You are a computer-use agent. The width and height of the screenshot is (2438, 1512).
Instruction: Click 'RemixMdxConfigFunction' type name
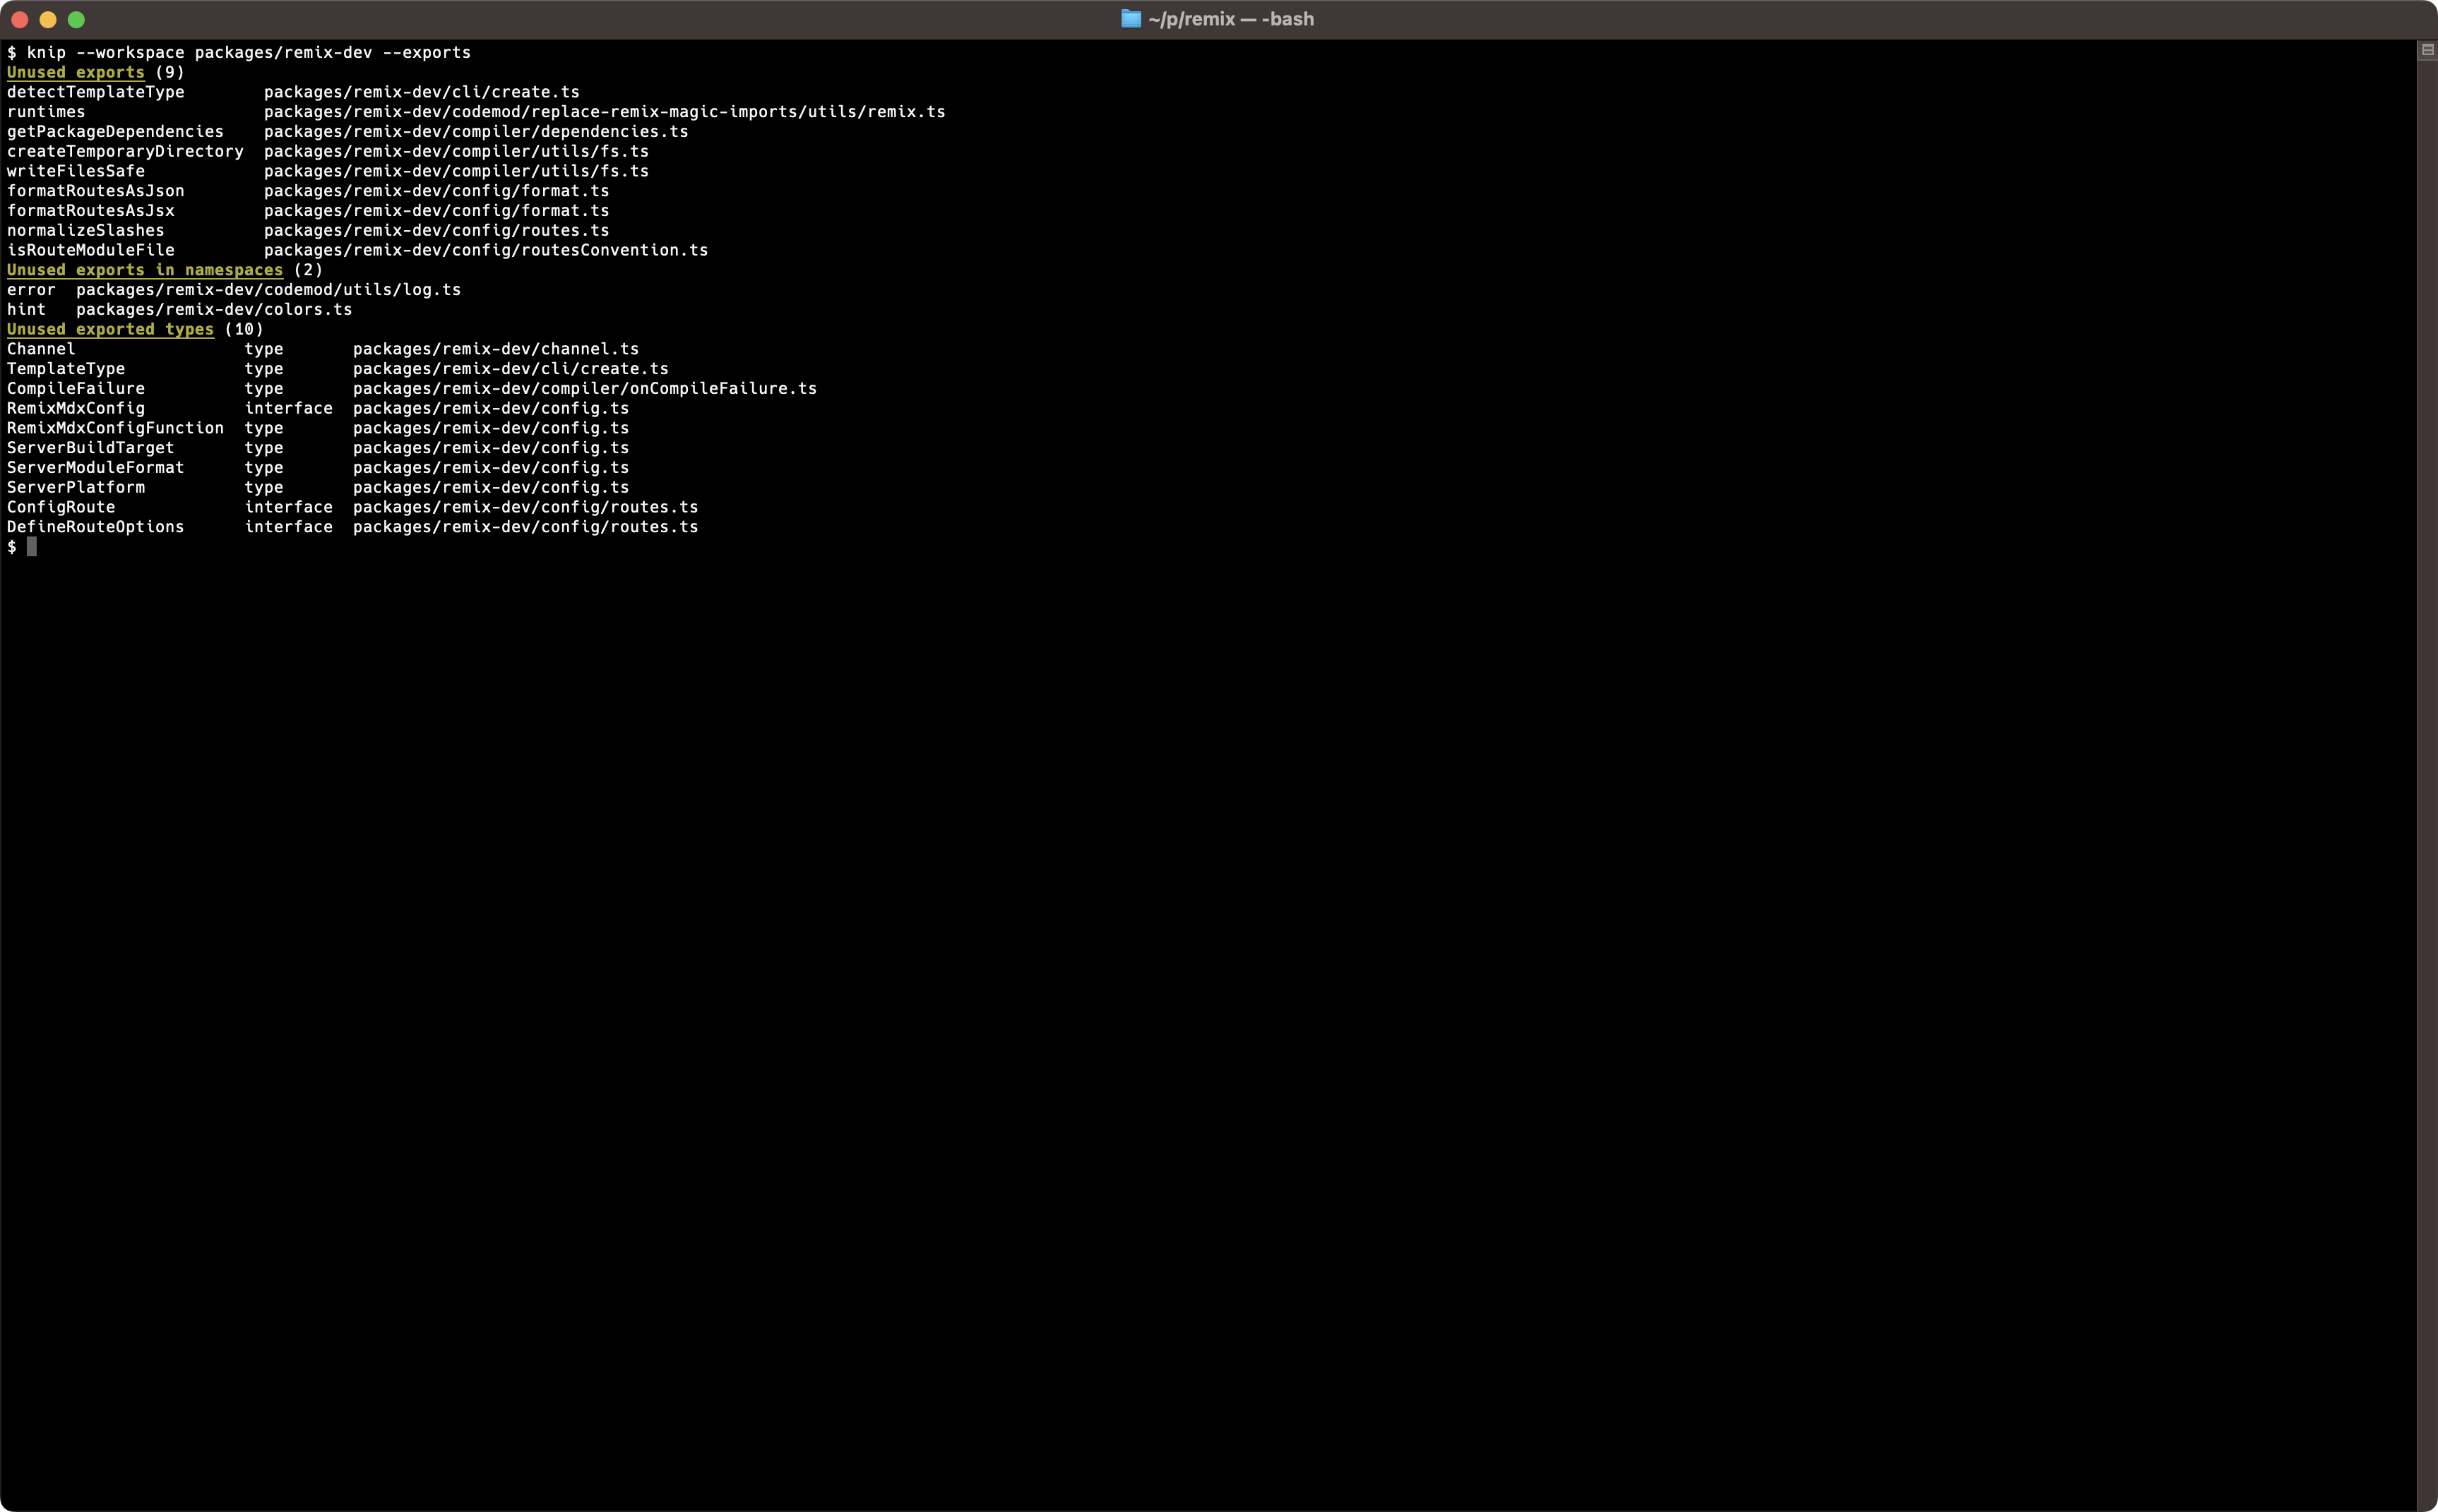point(115,428)
